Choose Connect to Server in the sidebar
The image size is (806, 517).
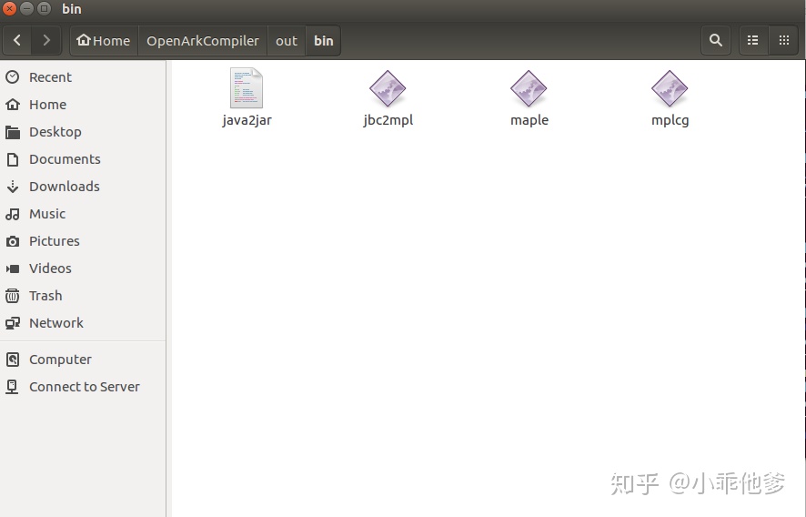coord(83,386)
